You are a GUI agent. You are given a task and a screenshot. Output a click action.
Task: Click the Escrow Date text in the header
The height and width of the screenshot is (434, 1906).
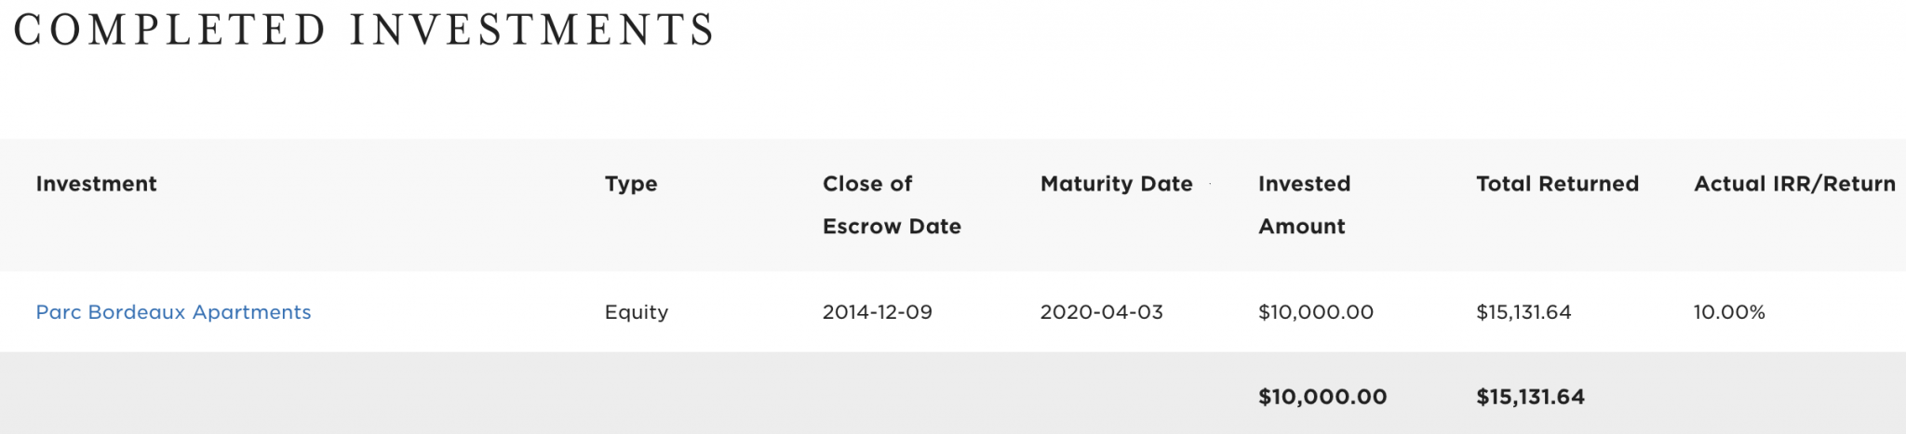(x=892, y=227)
